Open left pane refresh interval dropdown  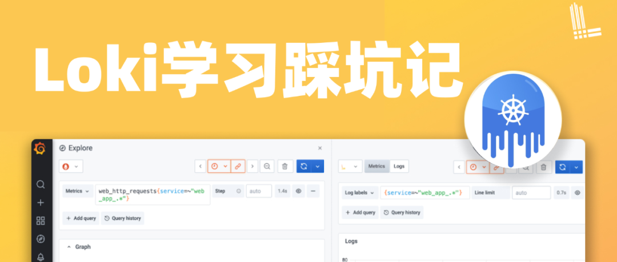[x=318, y=167]
